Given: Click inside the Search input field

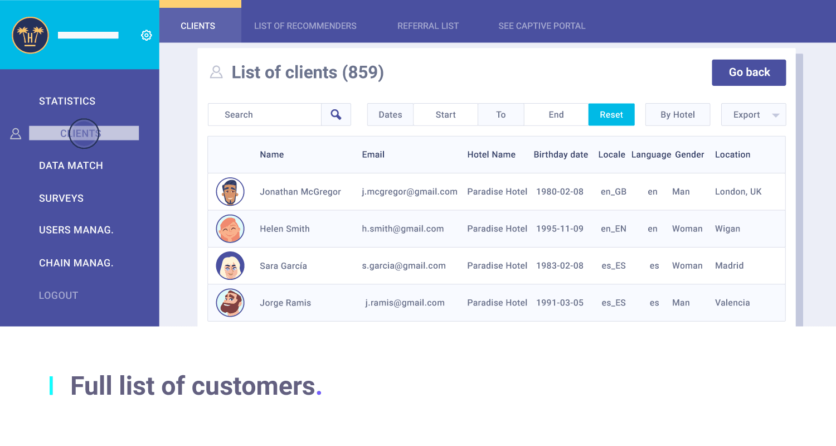Looking at the screenshot, I should coord(265,115).
